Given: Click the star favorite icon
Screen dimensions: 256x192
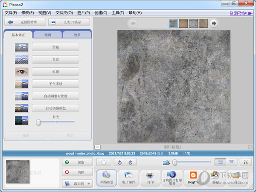Looking at the screenshot, I should tap(103, 162).
